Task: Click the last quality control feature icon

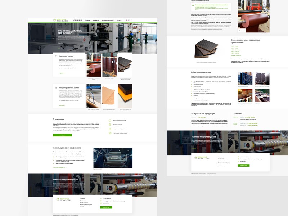Action: click(110, 133)
